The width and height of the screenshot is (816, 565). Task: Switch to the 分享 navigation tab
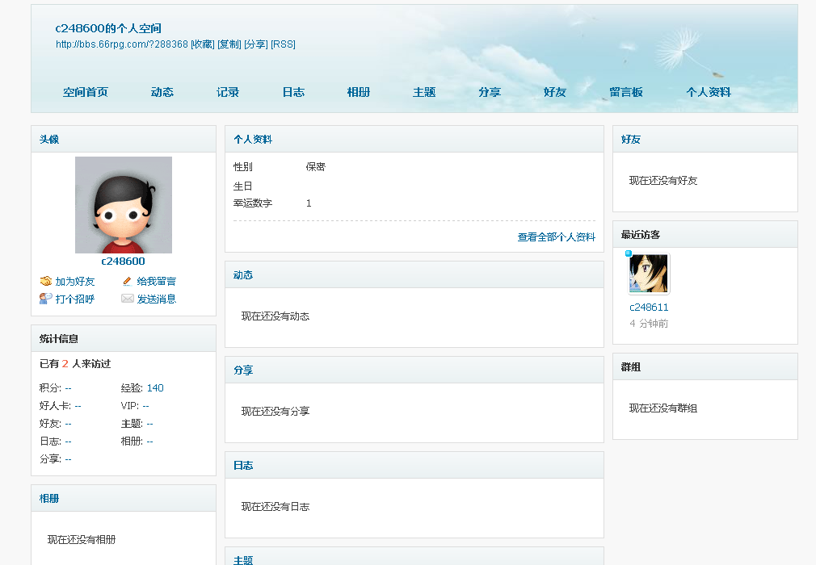[x=489, y=92]
